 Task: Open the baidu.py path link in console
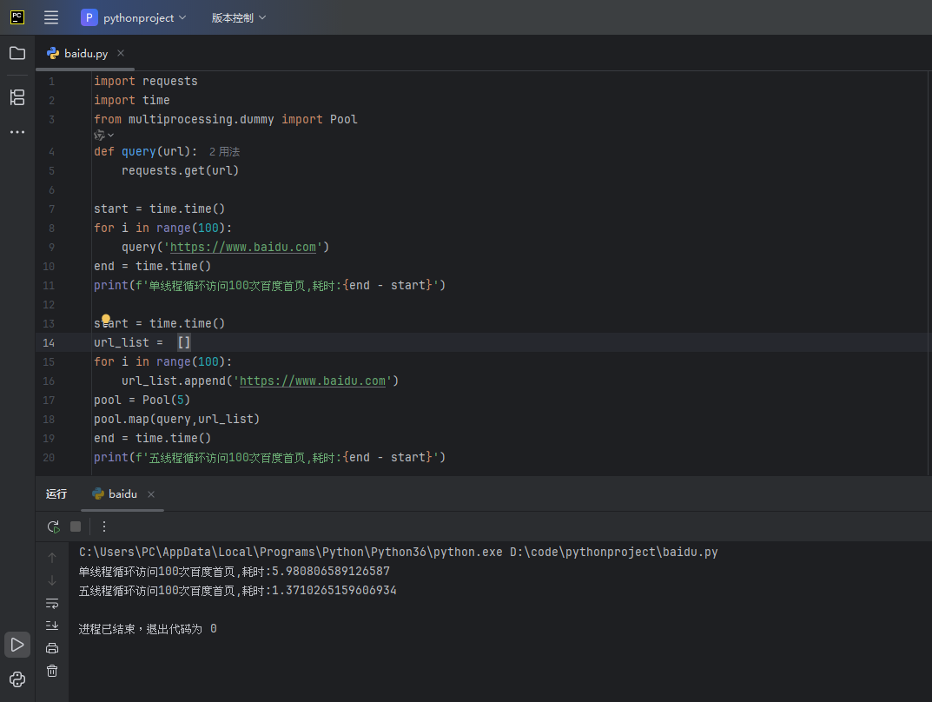(x=613, y=552)
